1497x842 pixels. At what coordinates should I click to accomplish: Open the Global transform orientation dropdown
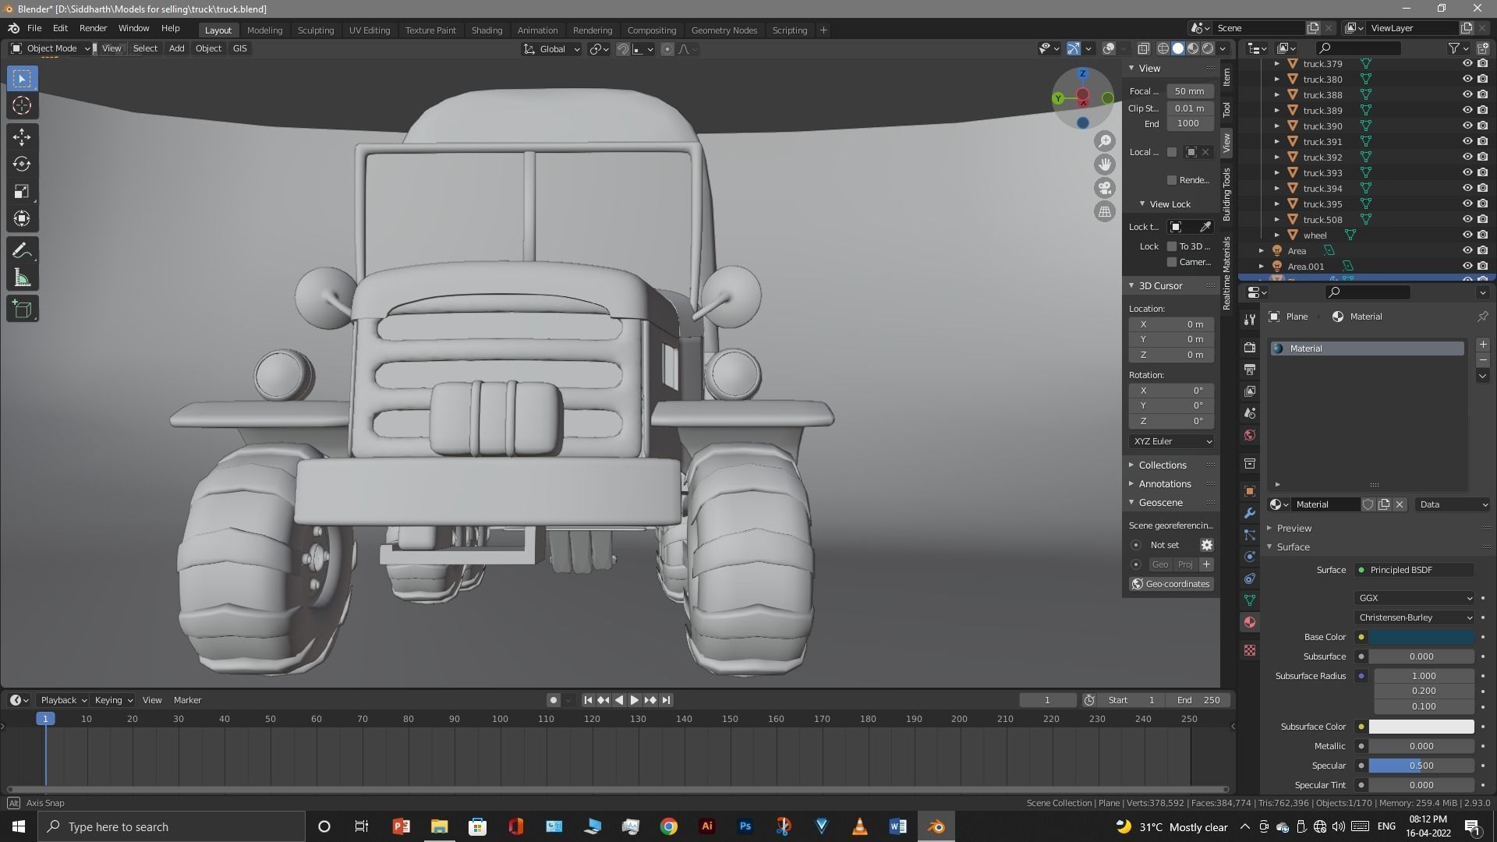point(551,49)
